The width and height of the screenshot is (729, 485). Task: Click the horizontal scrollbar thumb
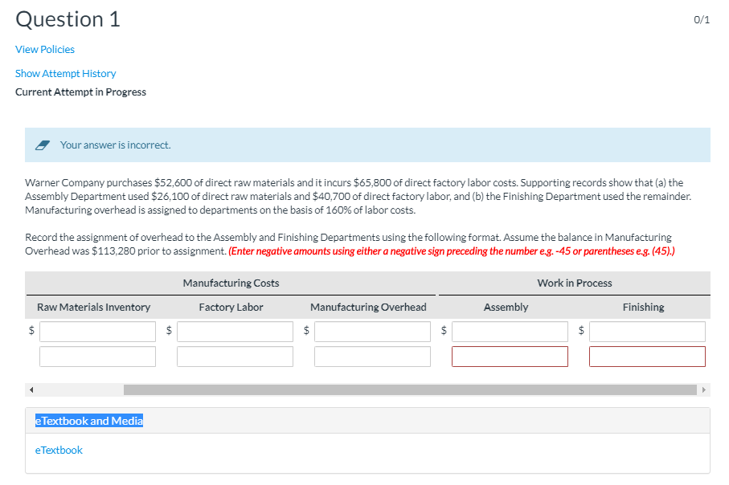(x=410, y=389)
